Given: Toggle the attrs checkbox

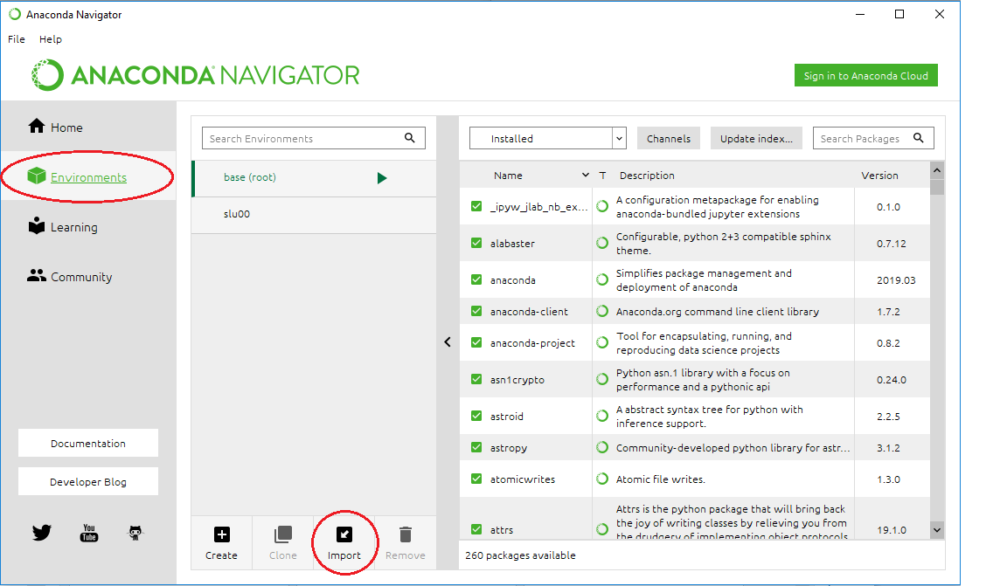Looking at the screenshot, I should coord(476,529).
